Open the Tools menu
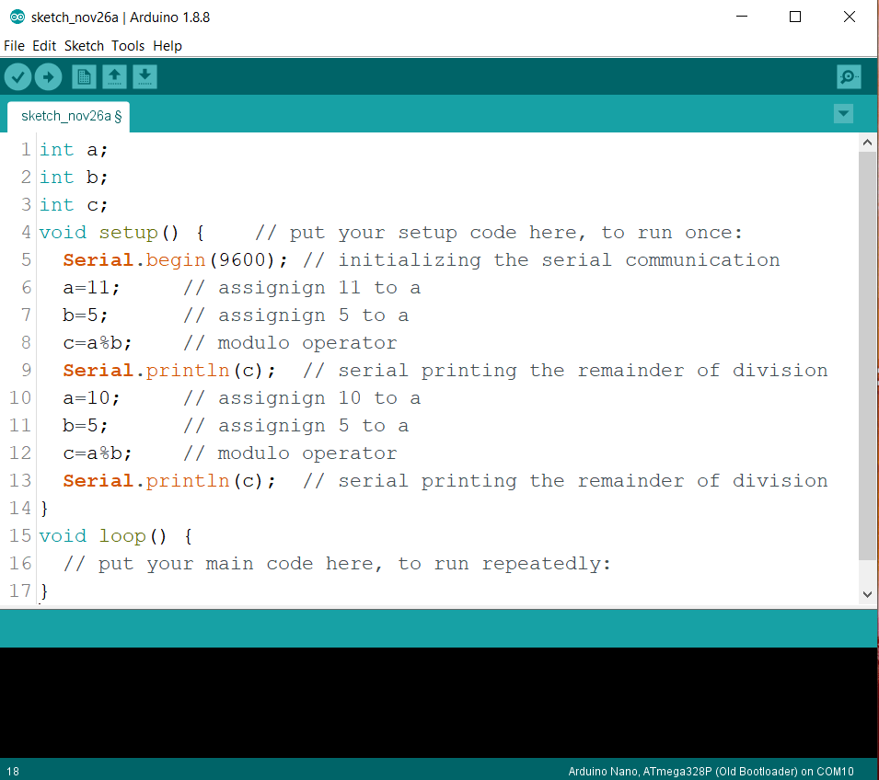This screenshot has height=780, width=879. (127, 45)
